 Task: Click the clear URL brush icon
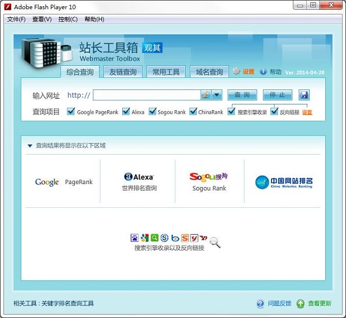pyautogui.click(x=206, y=95)
